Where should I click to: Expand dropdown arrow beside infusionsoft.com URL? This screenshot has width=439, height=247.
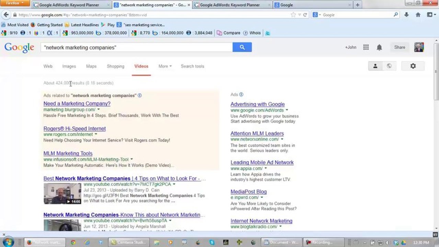[131, 159]
